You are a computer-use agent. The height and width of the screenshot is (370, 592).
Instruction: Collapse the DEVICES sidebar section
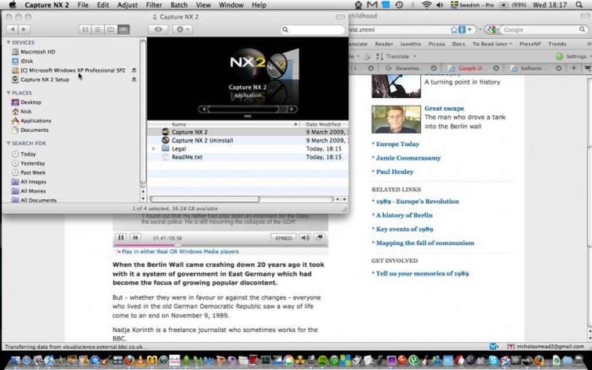pyautogui.click(x=8, y=42)
